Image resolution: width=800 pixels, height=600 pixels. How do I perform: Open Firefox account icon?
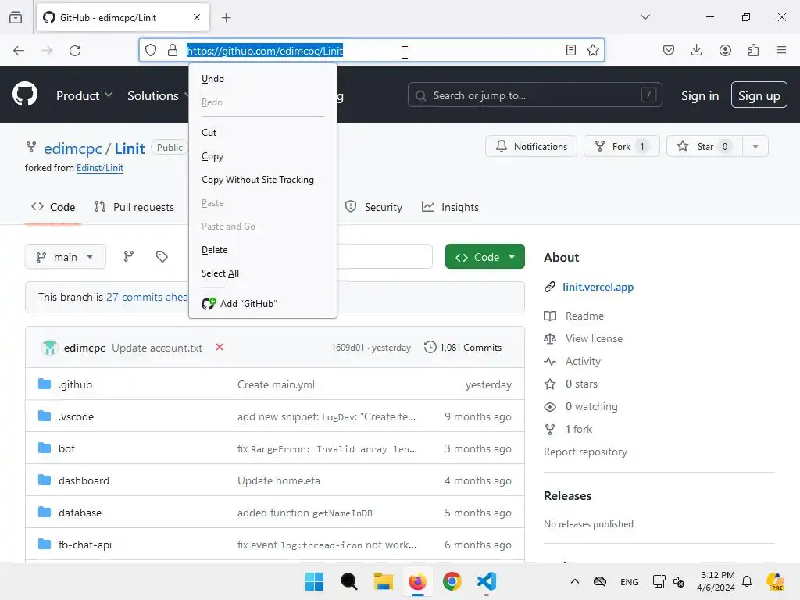725,50
